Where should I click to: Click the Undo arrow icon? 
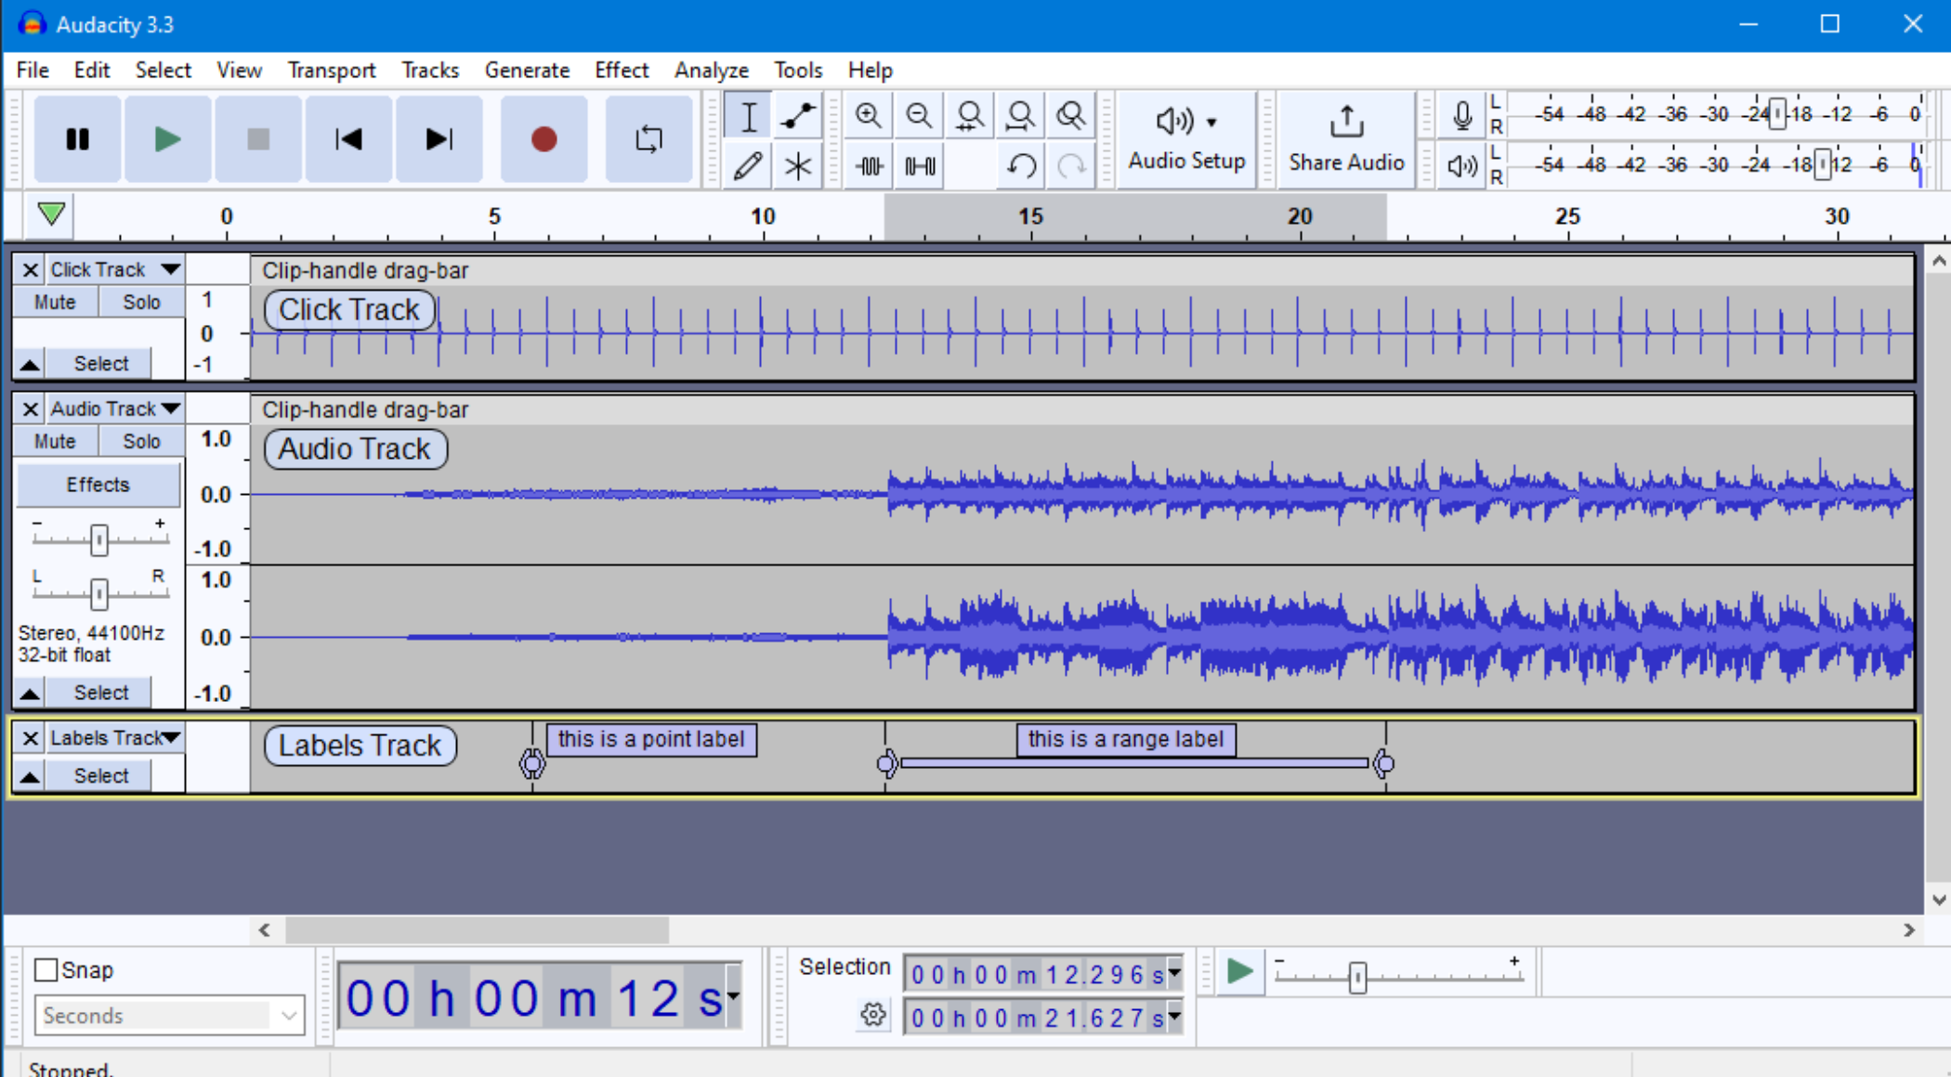pos(1020,166)
